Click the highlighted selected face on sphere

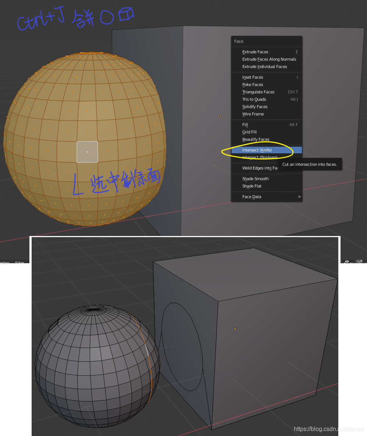point(88,152)
